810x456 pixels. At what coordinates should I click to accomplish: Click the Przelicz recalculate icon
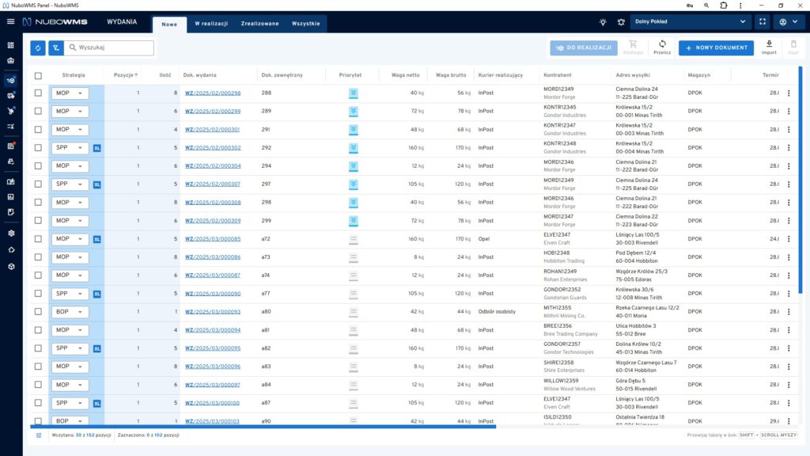pyautogui.click(x=662, y=47)
